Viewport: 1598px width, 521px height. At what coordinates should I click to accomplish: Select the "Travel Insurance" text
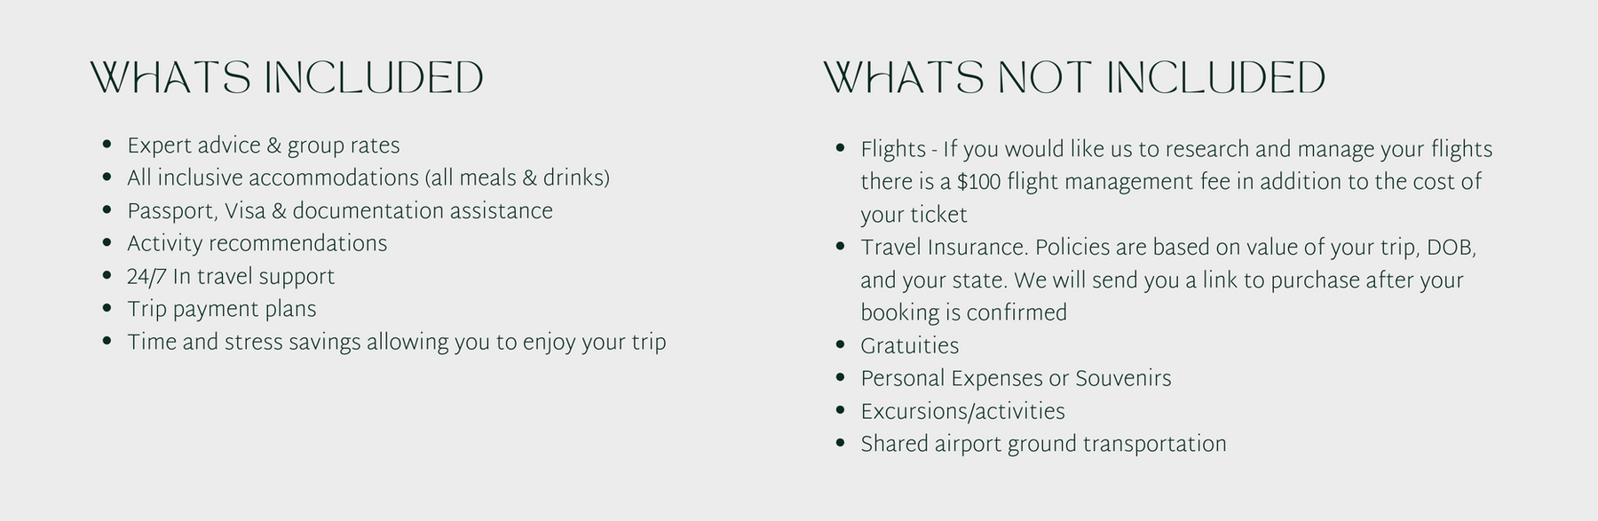coord(943,248)
